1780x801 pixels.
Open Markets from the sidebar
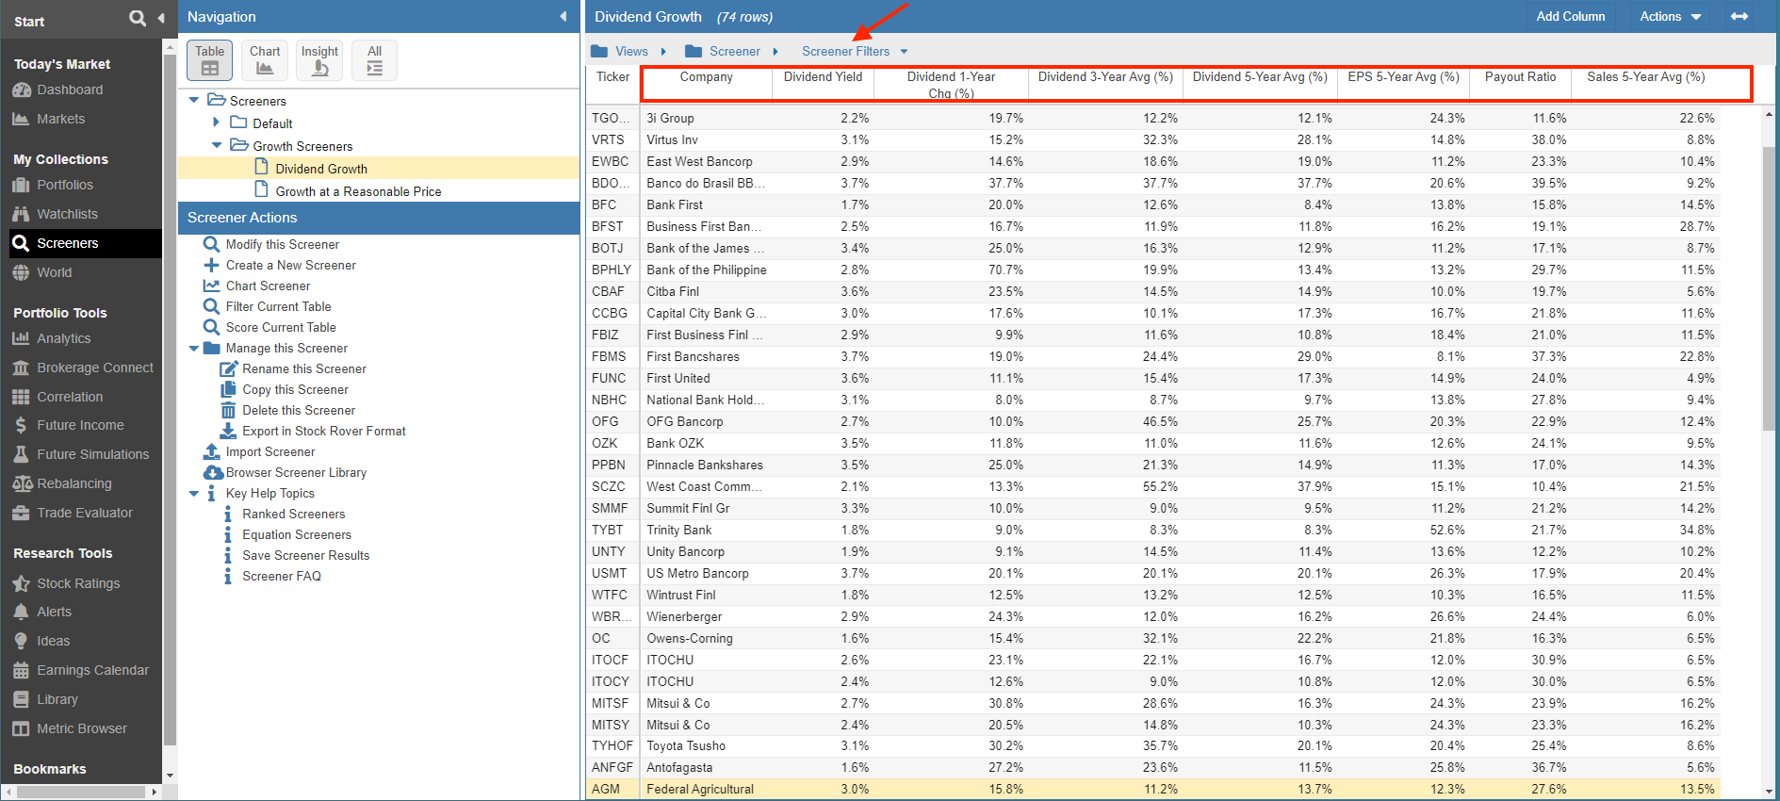pyautogui.click(x=60, y=119)
